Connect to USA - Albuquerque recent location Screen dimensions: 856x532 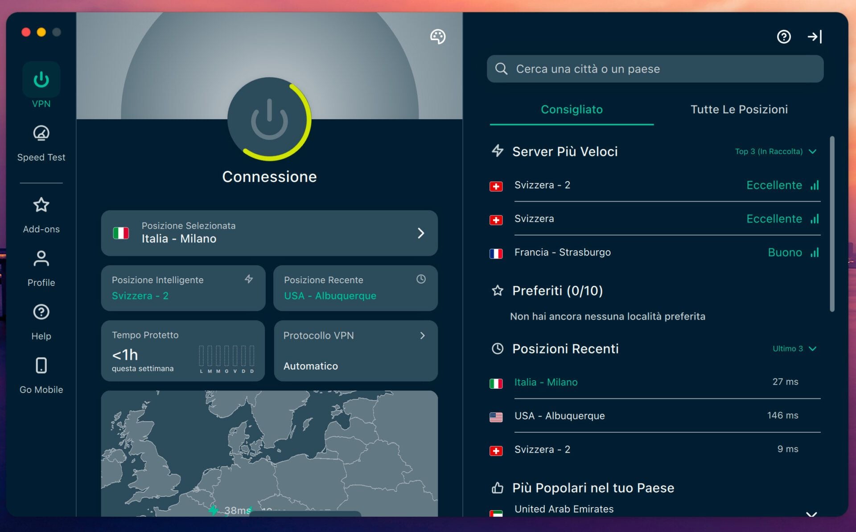[560, 415]
